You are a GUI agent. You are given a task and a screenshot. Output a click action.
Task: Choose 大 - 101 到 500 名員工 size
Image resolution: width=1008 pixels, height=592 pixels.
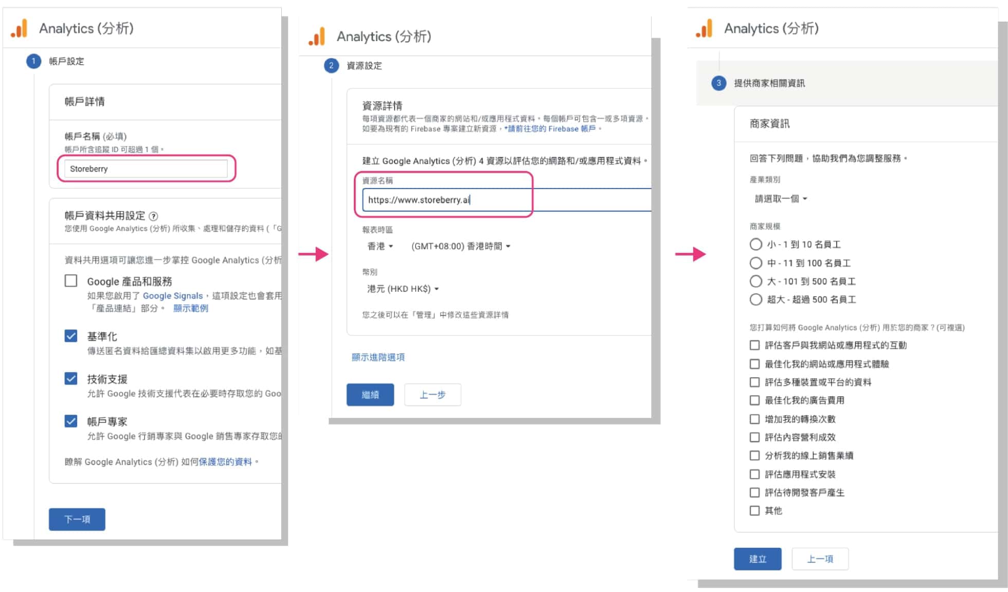click(755, 281)
